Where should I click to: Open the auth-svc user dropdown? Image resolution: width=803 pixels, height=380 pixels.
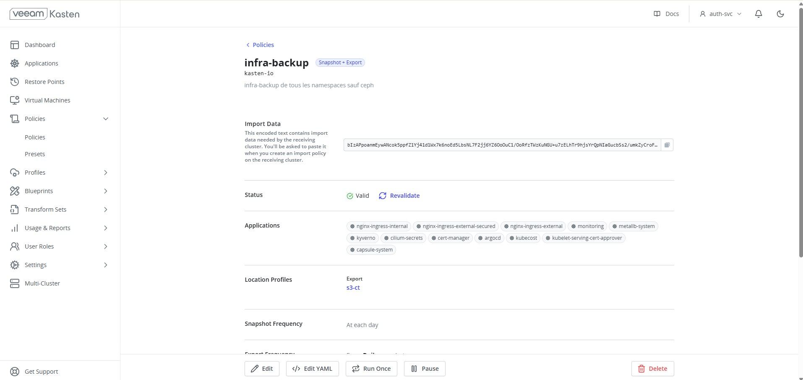point(720,14)
